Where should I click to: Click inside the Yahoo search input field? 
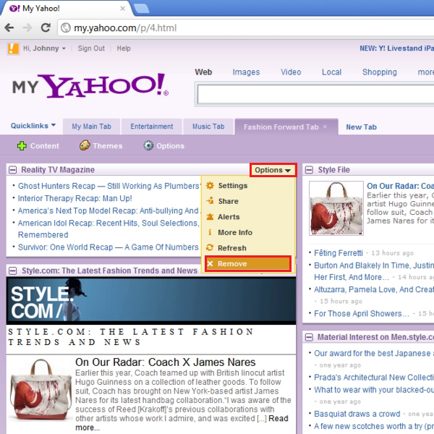coord(315,94)
